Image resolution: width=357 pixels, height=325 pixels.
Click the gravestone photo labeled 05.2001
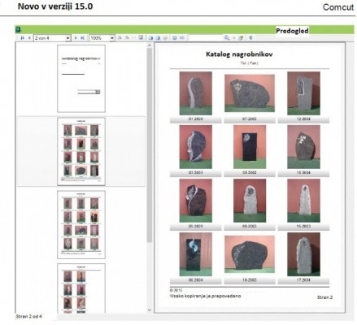195,201
